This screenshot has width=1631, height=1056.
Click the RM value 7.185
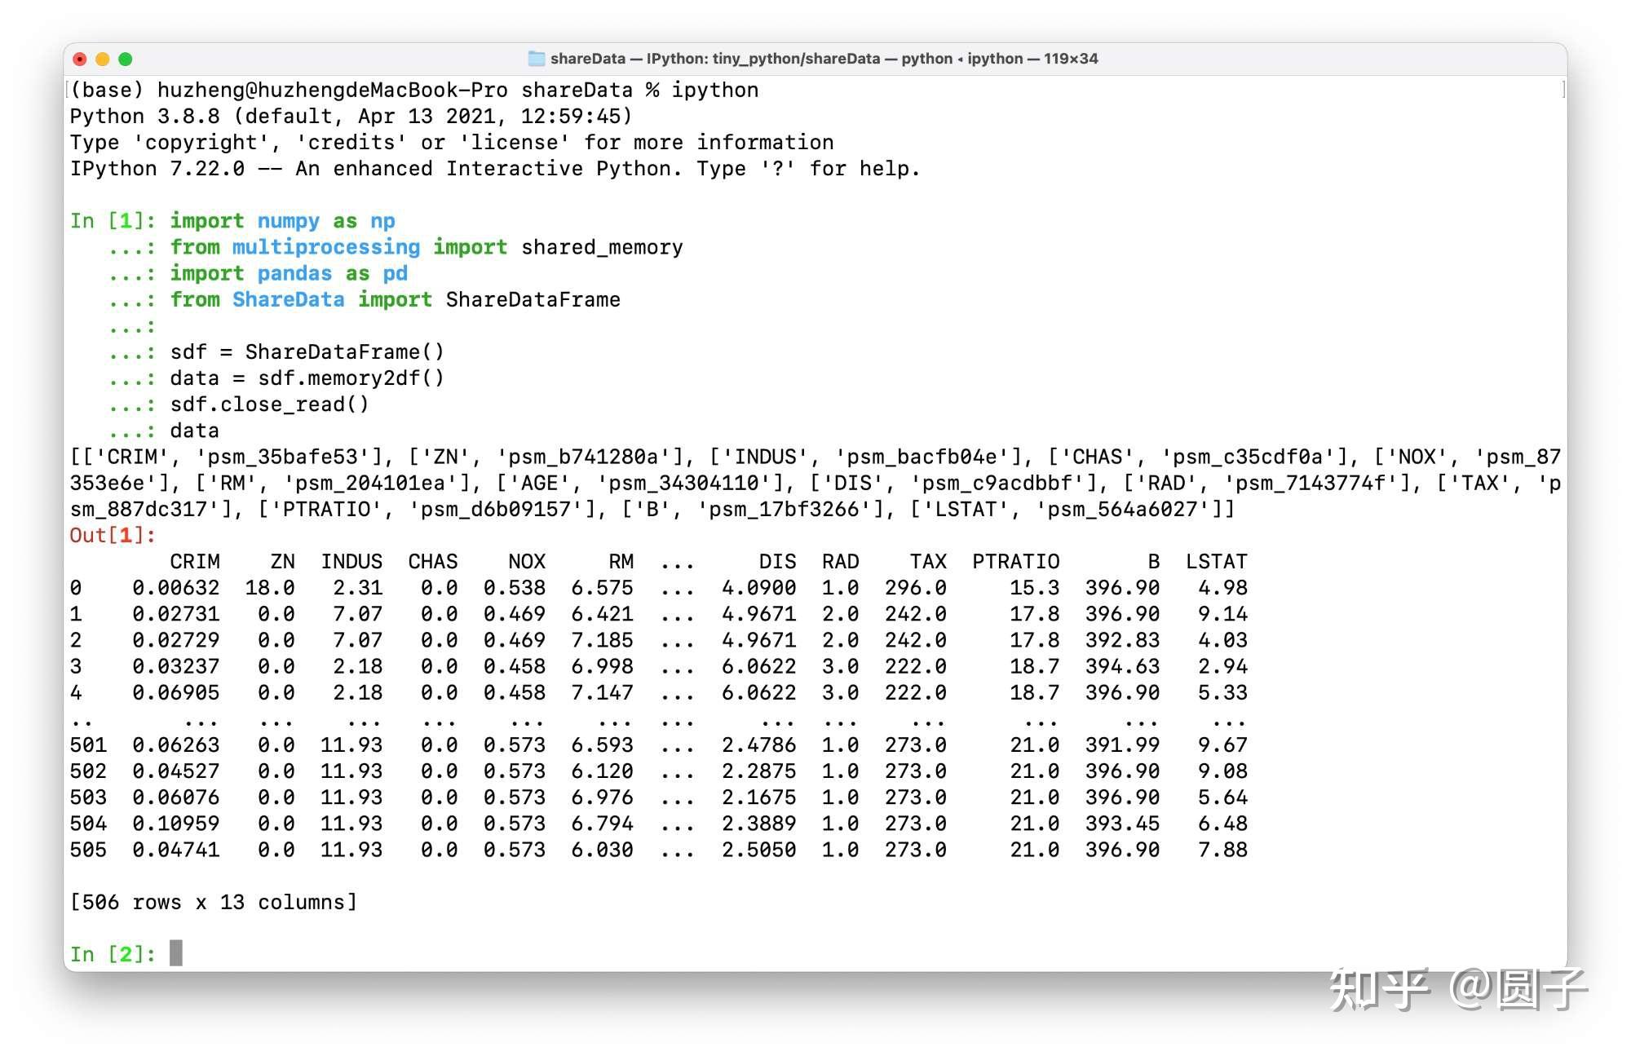coord(602,640)
